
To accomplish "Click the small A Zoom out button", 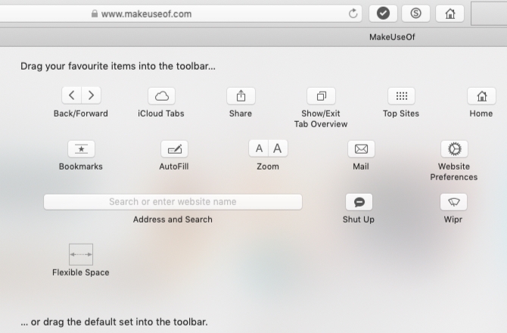I will pos(259,148).
